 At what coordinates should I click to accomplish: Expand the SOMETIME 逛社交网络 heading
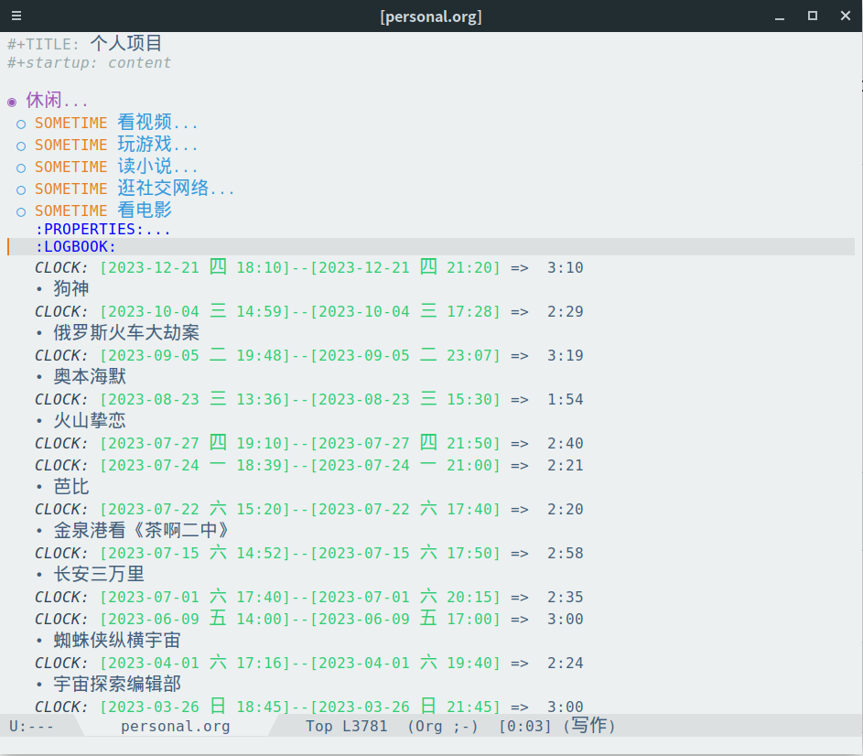pos(176,189)
